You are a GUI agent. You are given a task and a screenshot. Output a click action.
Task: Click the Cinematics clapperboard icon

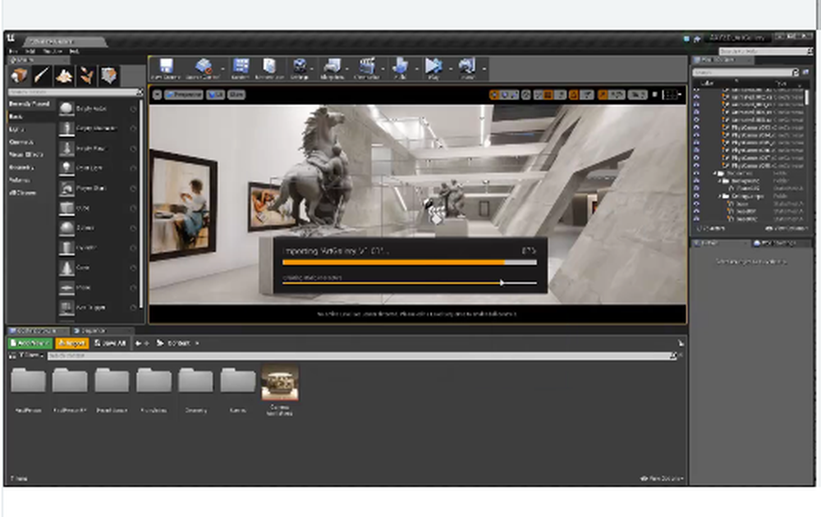366,66
